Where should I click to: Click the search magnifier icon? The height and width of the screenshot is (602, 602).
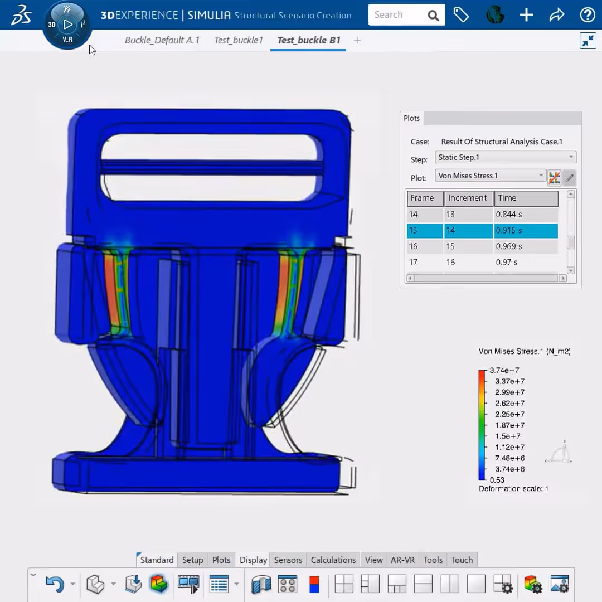coord(433,16)
